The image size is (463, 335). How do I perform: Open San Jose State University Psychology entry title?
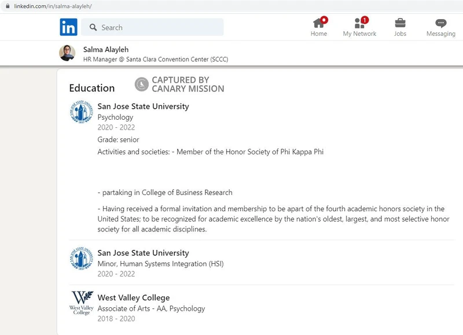[143, 106]
